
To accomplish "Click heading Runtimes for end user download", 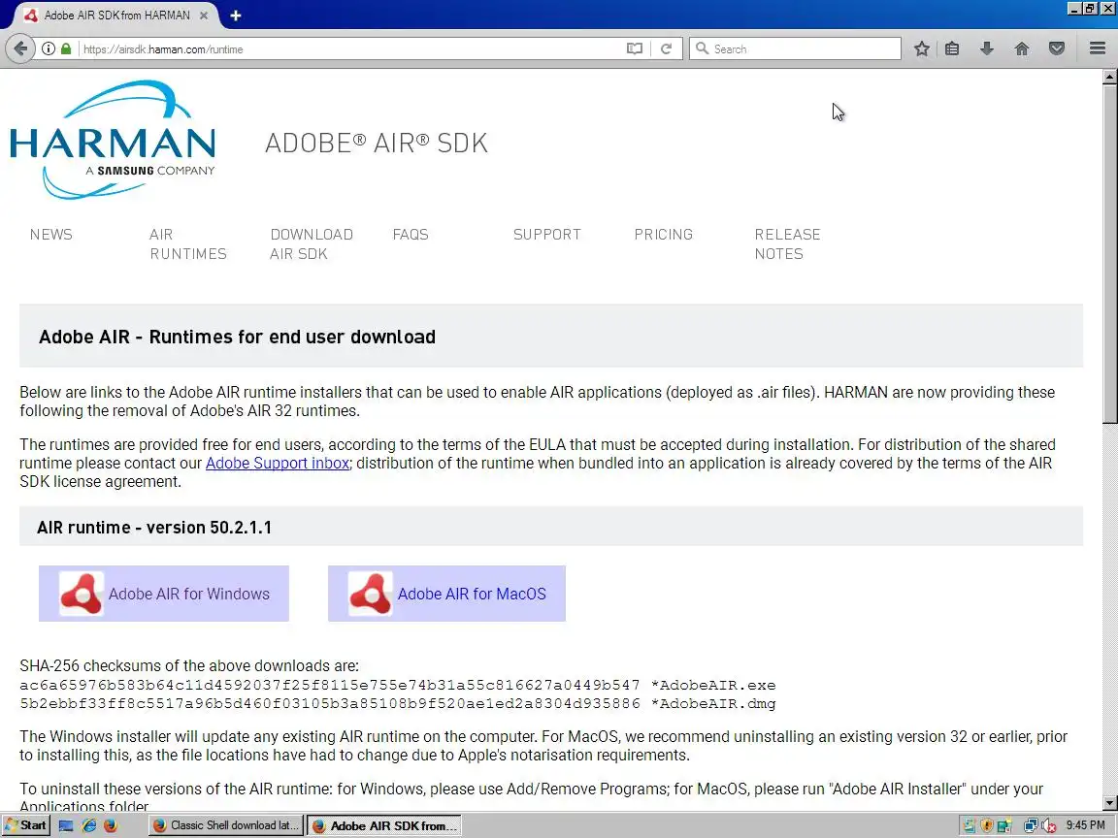I will 237,337.
